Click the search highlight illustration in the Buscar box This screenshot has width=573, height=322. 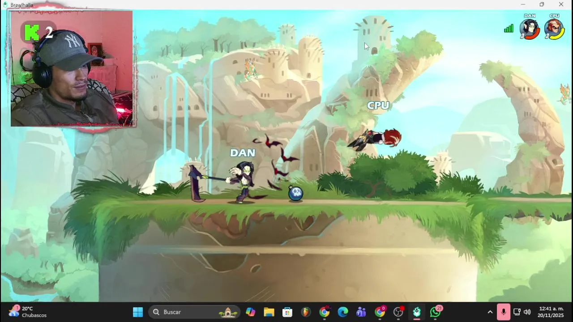click(x=228, y=312)
